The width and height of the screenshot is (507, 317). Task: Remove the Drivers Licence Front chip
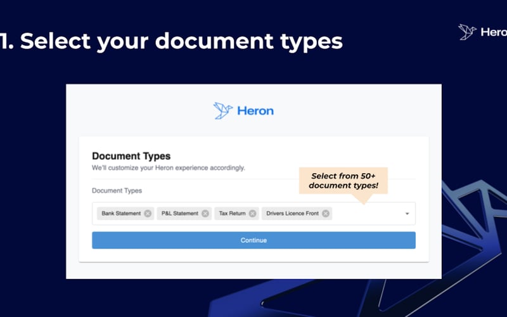[x=326, y=214]
